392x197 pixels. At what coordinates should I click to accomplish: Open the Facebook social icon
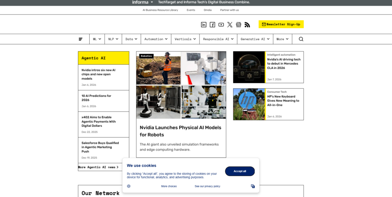tap(212, 25)
